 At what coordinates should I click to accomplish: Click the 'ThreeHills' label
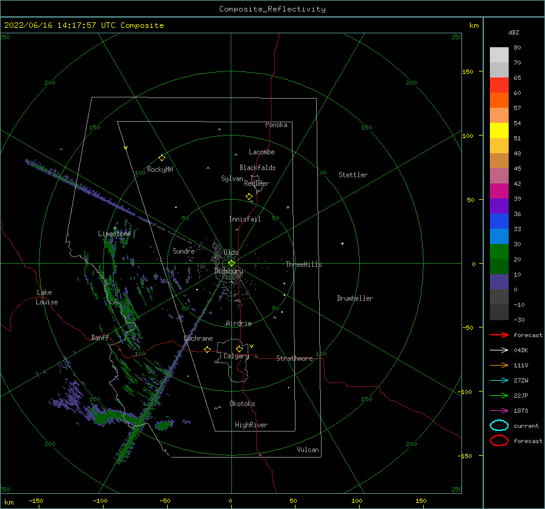(304, 264)
